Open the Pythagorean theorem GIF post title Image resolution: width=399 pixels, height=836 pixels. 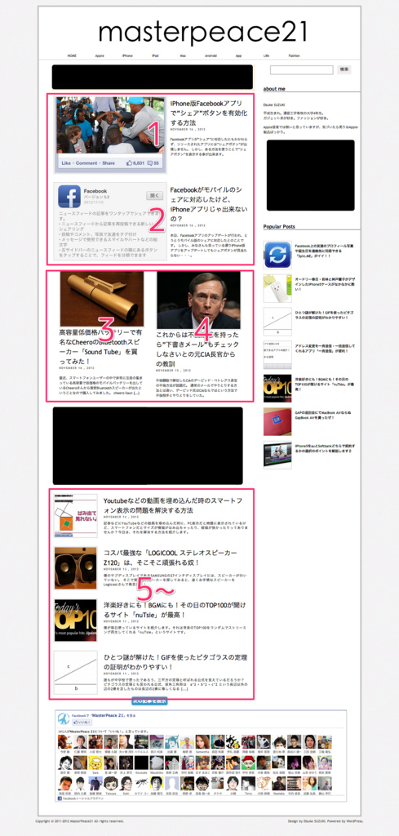(x=175, y=662)
